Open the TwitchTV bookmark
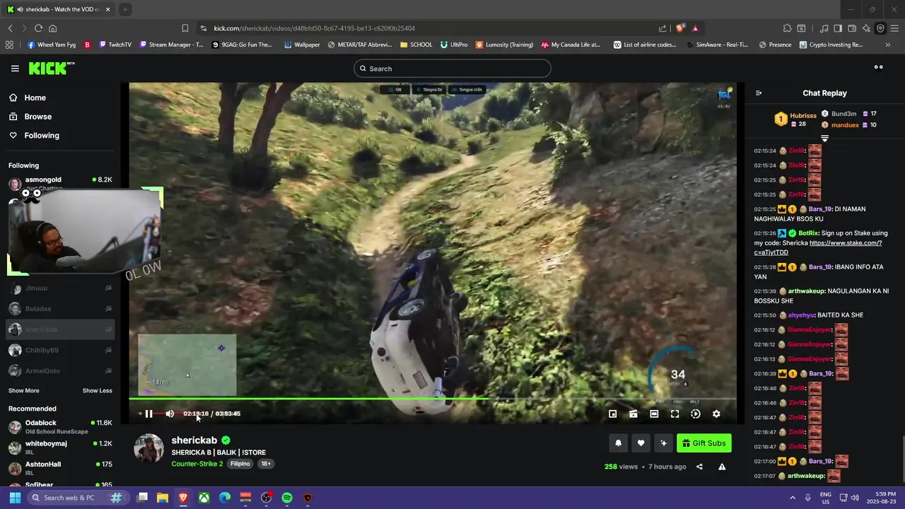Screen dimensions: 905x509 coord(115,45)
